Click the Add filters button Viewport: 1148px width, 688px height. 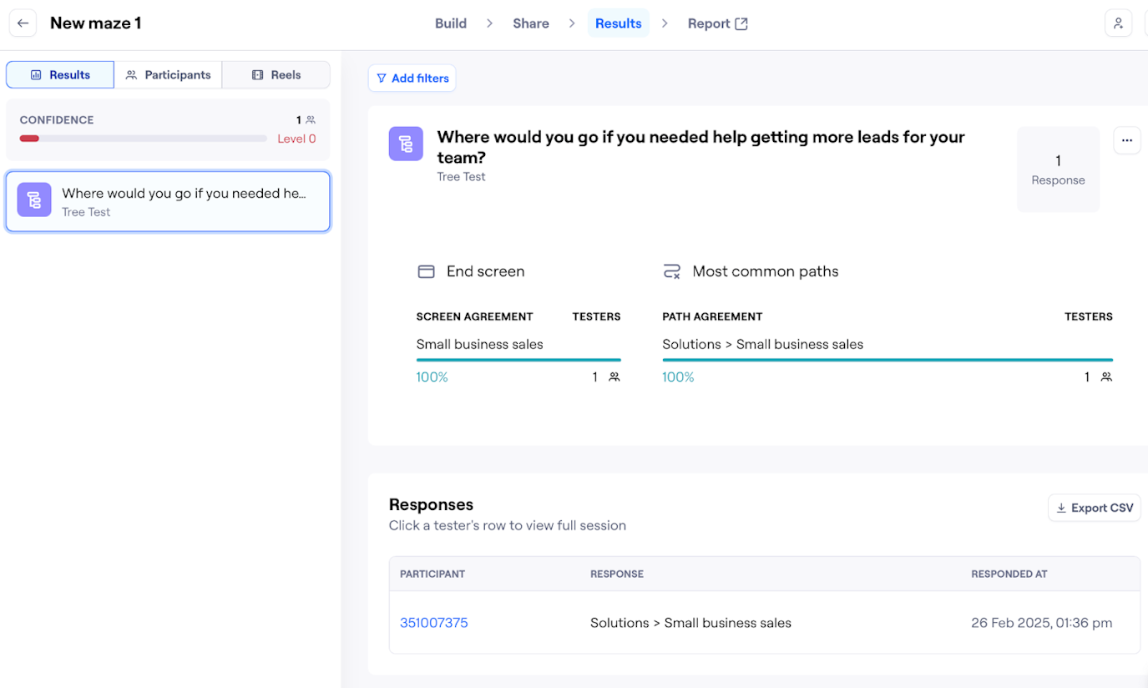tap(412, 78)
